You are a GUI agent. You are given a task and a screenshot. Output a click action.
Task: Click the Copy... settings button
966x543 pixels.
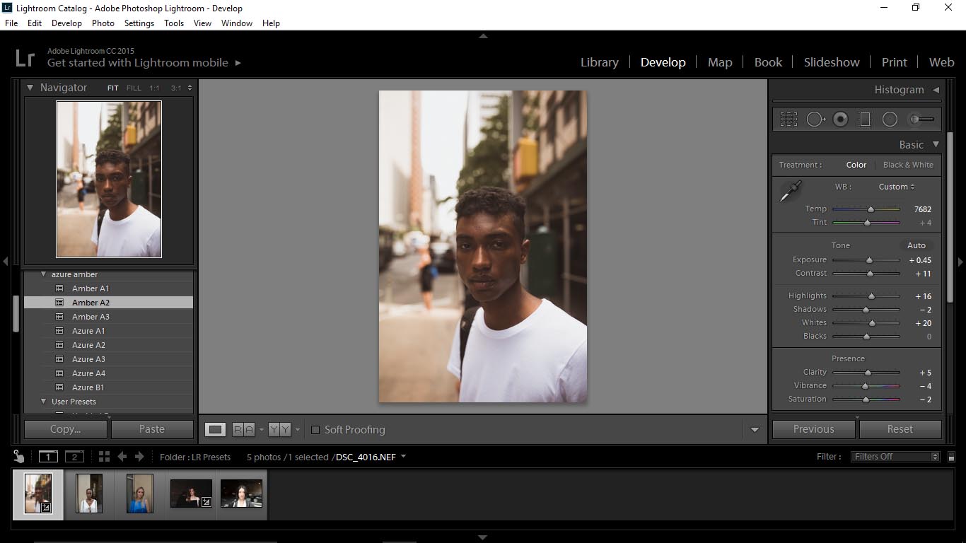pos(66,429)
